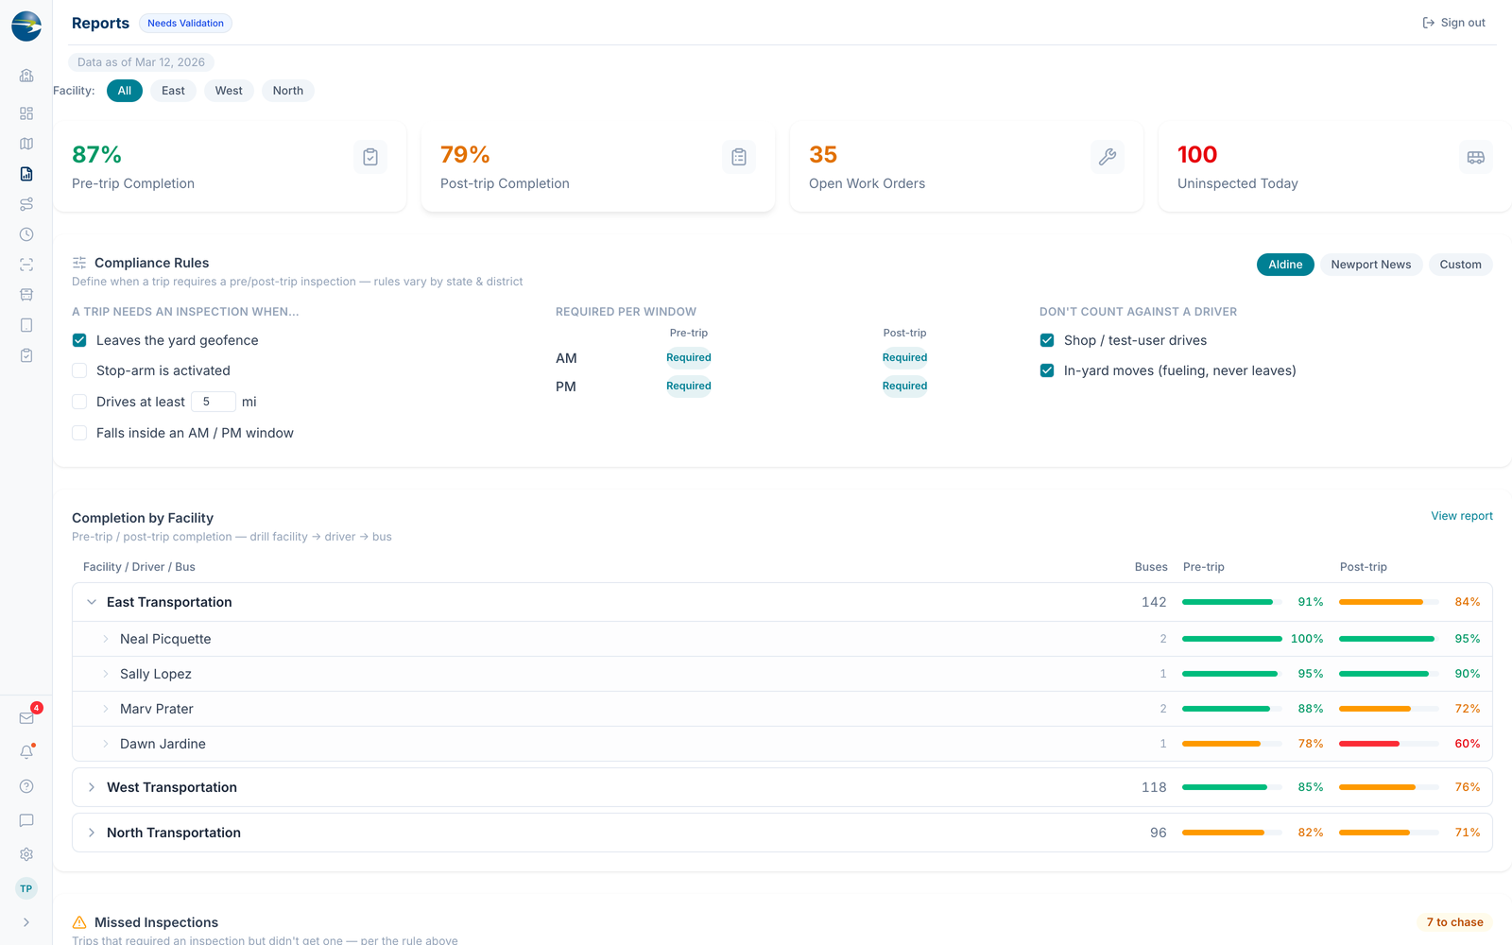Click North Transportation pre-trip 82% progress bar
This screenshot has width=1512, height=945.
[x=1231, y=833]
